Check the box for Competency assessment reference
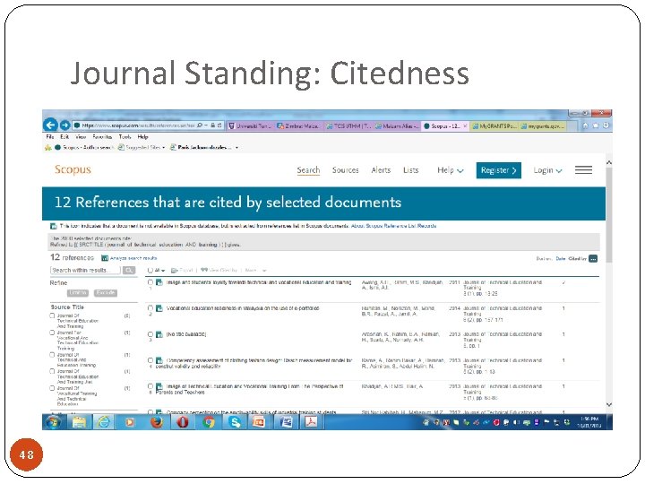645x484 pixels. tap(150, 360)
